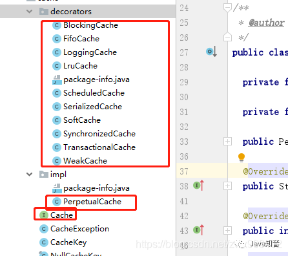Open the BlockingCache class file
The width and height of the screenshot is (288, 256).
(x=90, y=25)
